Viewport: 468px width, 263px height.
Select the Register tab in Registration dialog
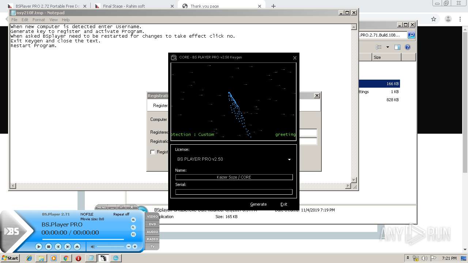(161, 106)
